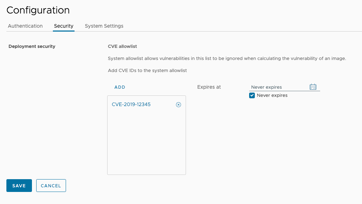Image resolution: width=362 pixels, height=204 pixels.
Task: Click the Never expires label beside the checkbox
Action: [x=272, y=95]
